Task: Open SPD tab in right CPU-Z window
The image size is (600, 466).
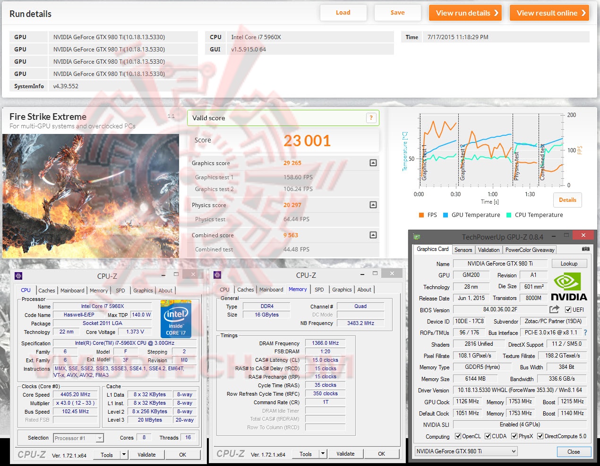Action: [319, 290]
